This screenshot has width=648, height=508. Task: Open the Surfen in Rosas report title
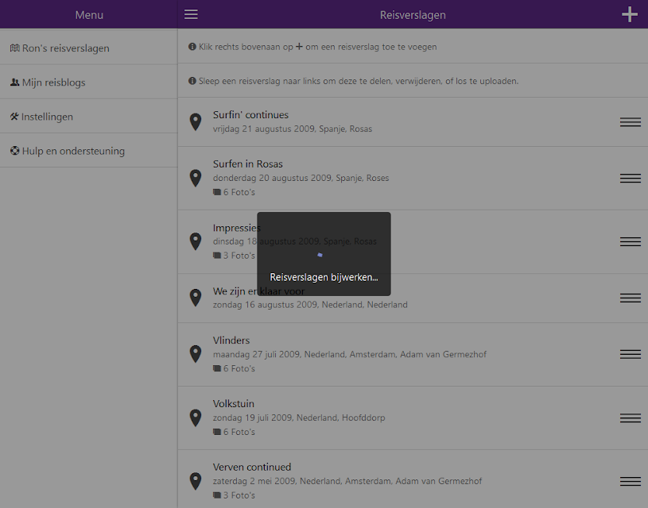coord(247,164)
